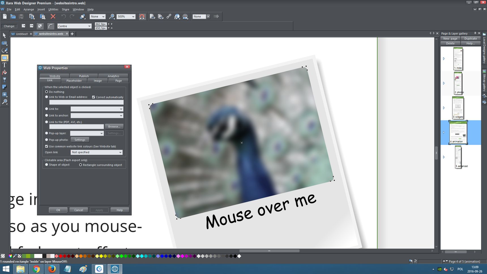Screen dimensions: 487x274
Task: Click the web address input field
Action: click(86, 102)
